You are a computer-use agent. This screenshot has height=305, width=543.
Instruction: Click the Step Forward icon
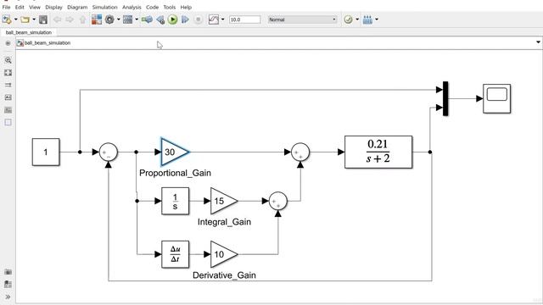[x=185, y=19]
